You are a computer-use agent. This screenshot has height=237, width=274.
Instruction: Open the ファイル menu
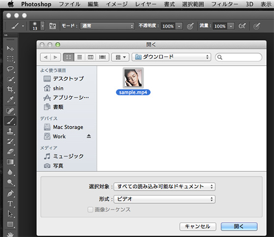(69, 4)
